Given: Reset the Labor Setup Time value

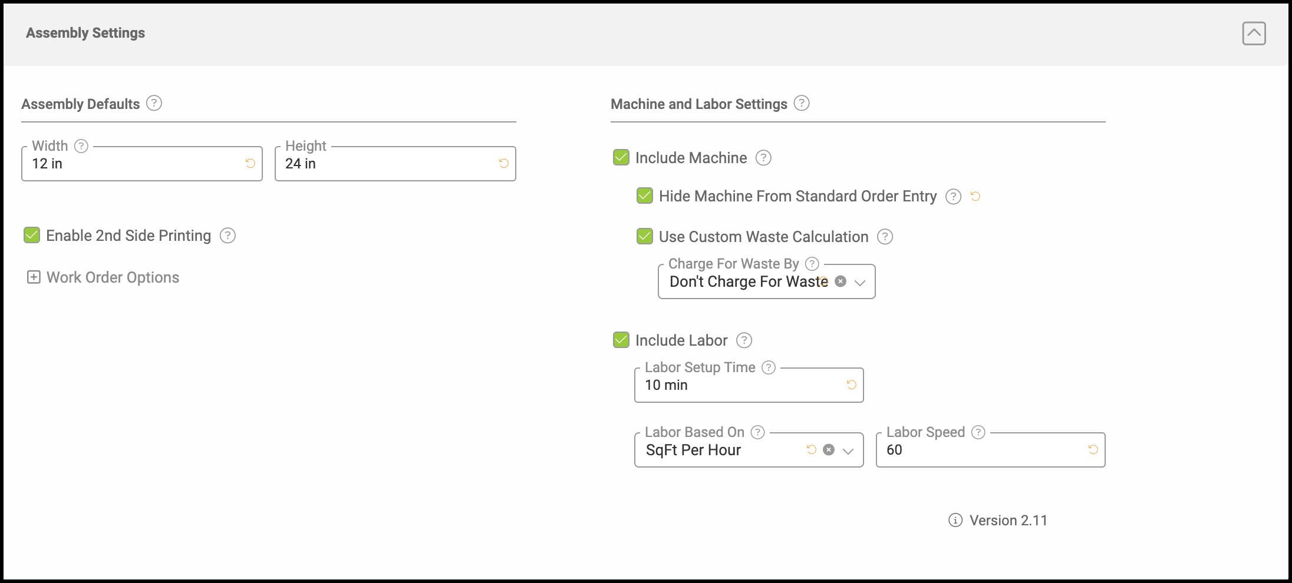Looking at the screenshot, I should click(852, 385).
